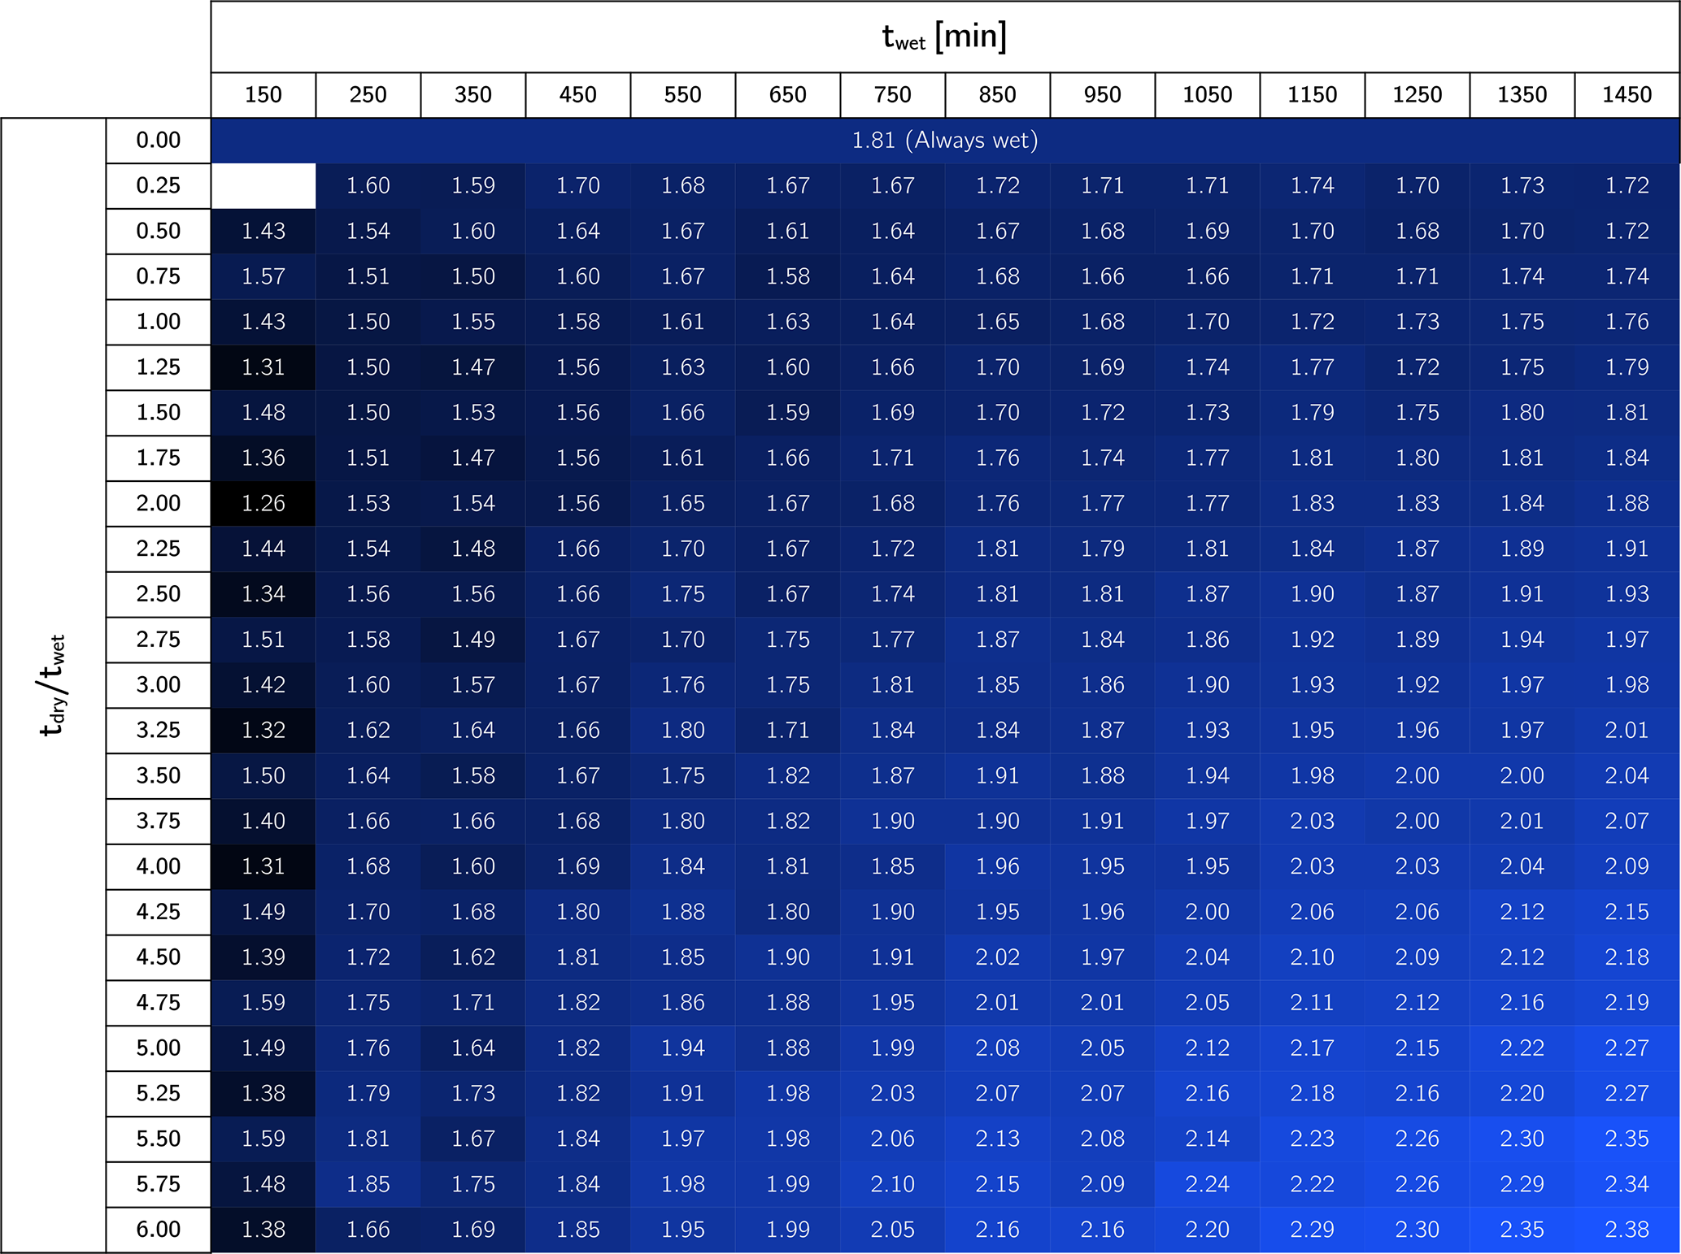Image resolution: width=1681 pixels, height=1254 pixels.
Task: Click the darkest cell showing 1.26
Action: click(x=263, y=503)
